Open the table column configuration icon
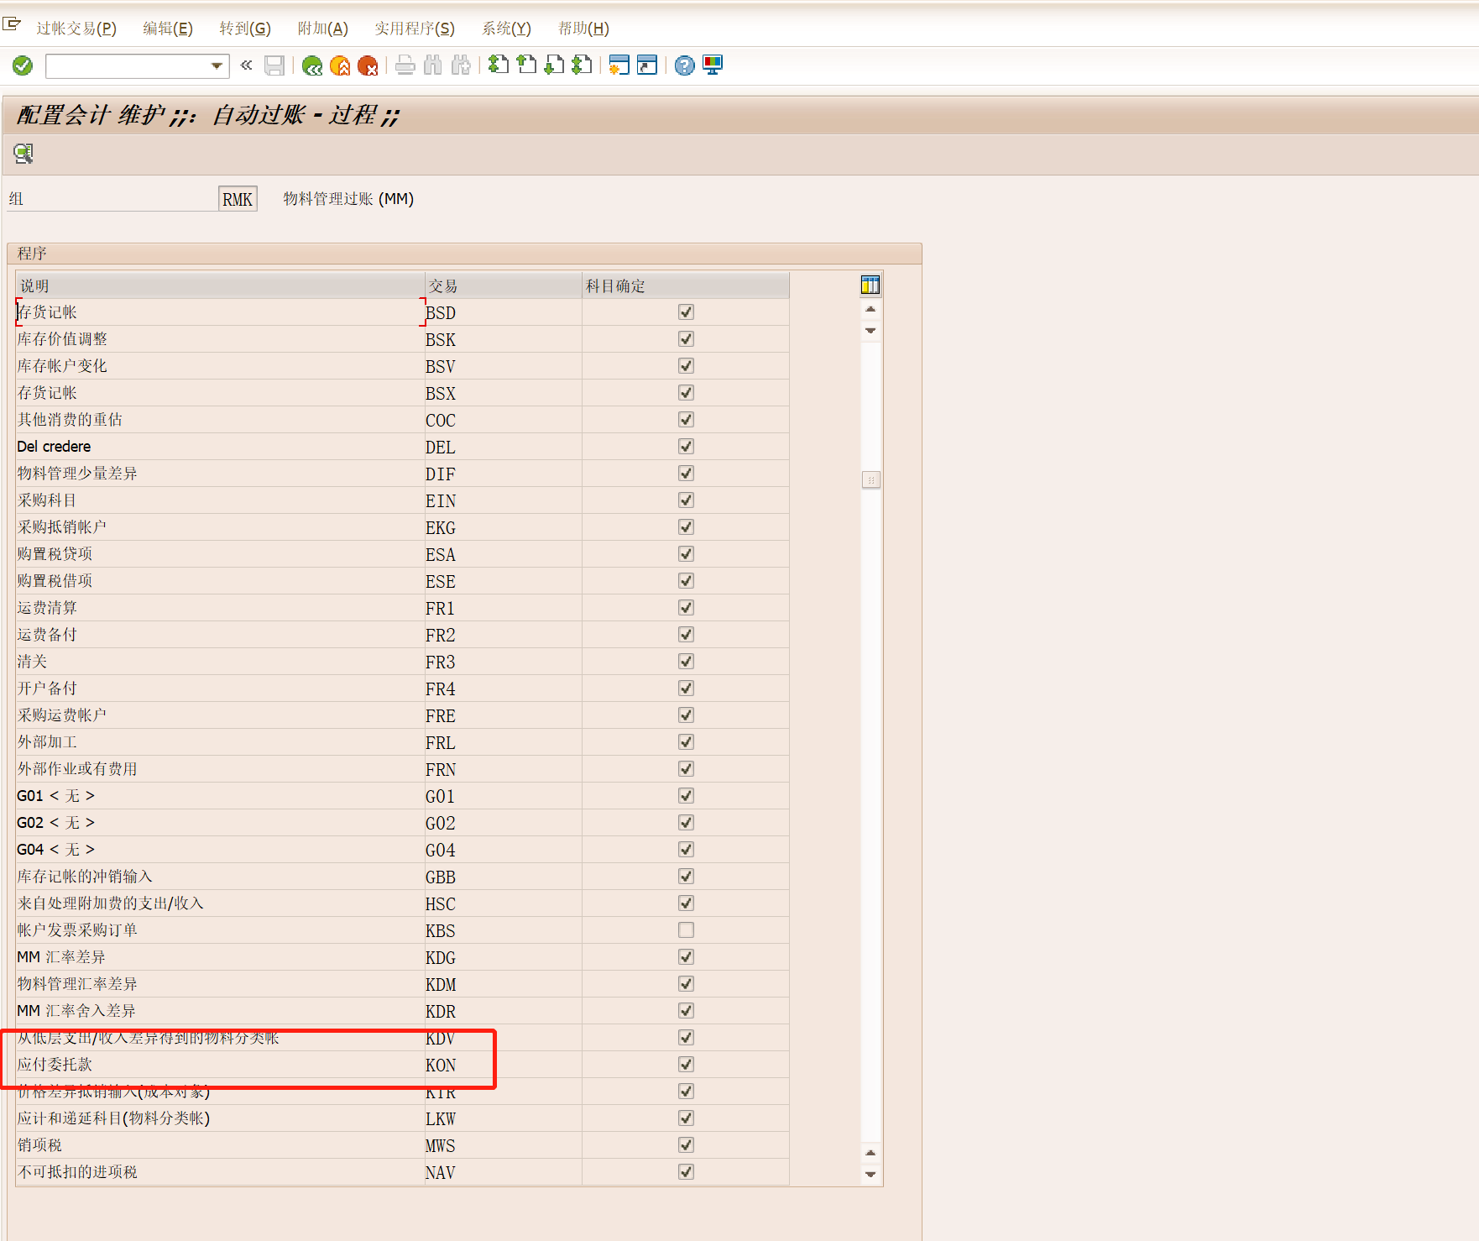 (x=870, y=285)
